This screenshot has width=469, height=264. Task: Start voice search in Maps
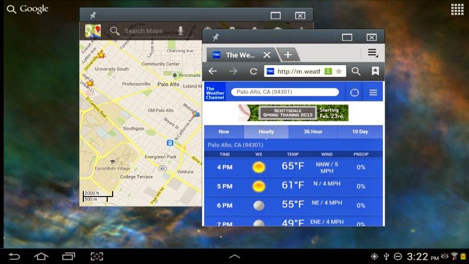181,31
